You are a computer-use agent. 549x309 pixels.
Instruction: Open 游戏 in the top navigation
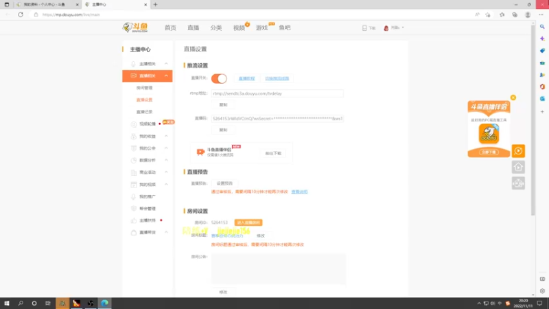[261, 27]
